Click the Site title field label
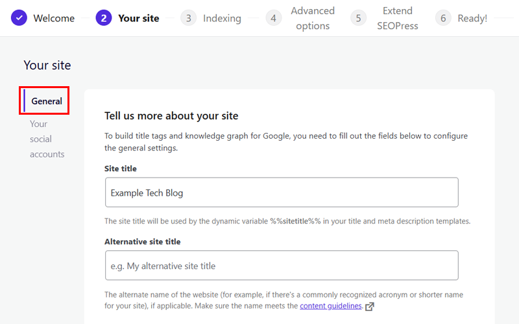Image resolution: width=519 pixels, height=324 pixels. pos(121,168)
